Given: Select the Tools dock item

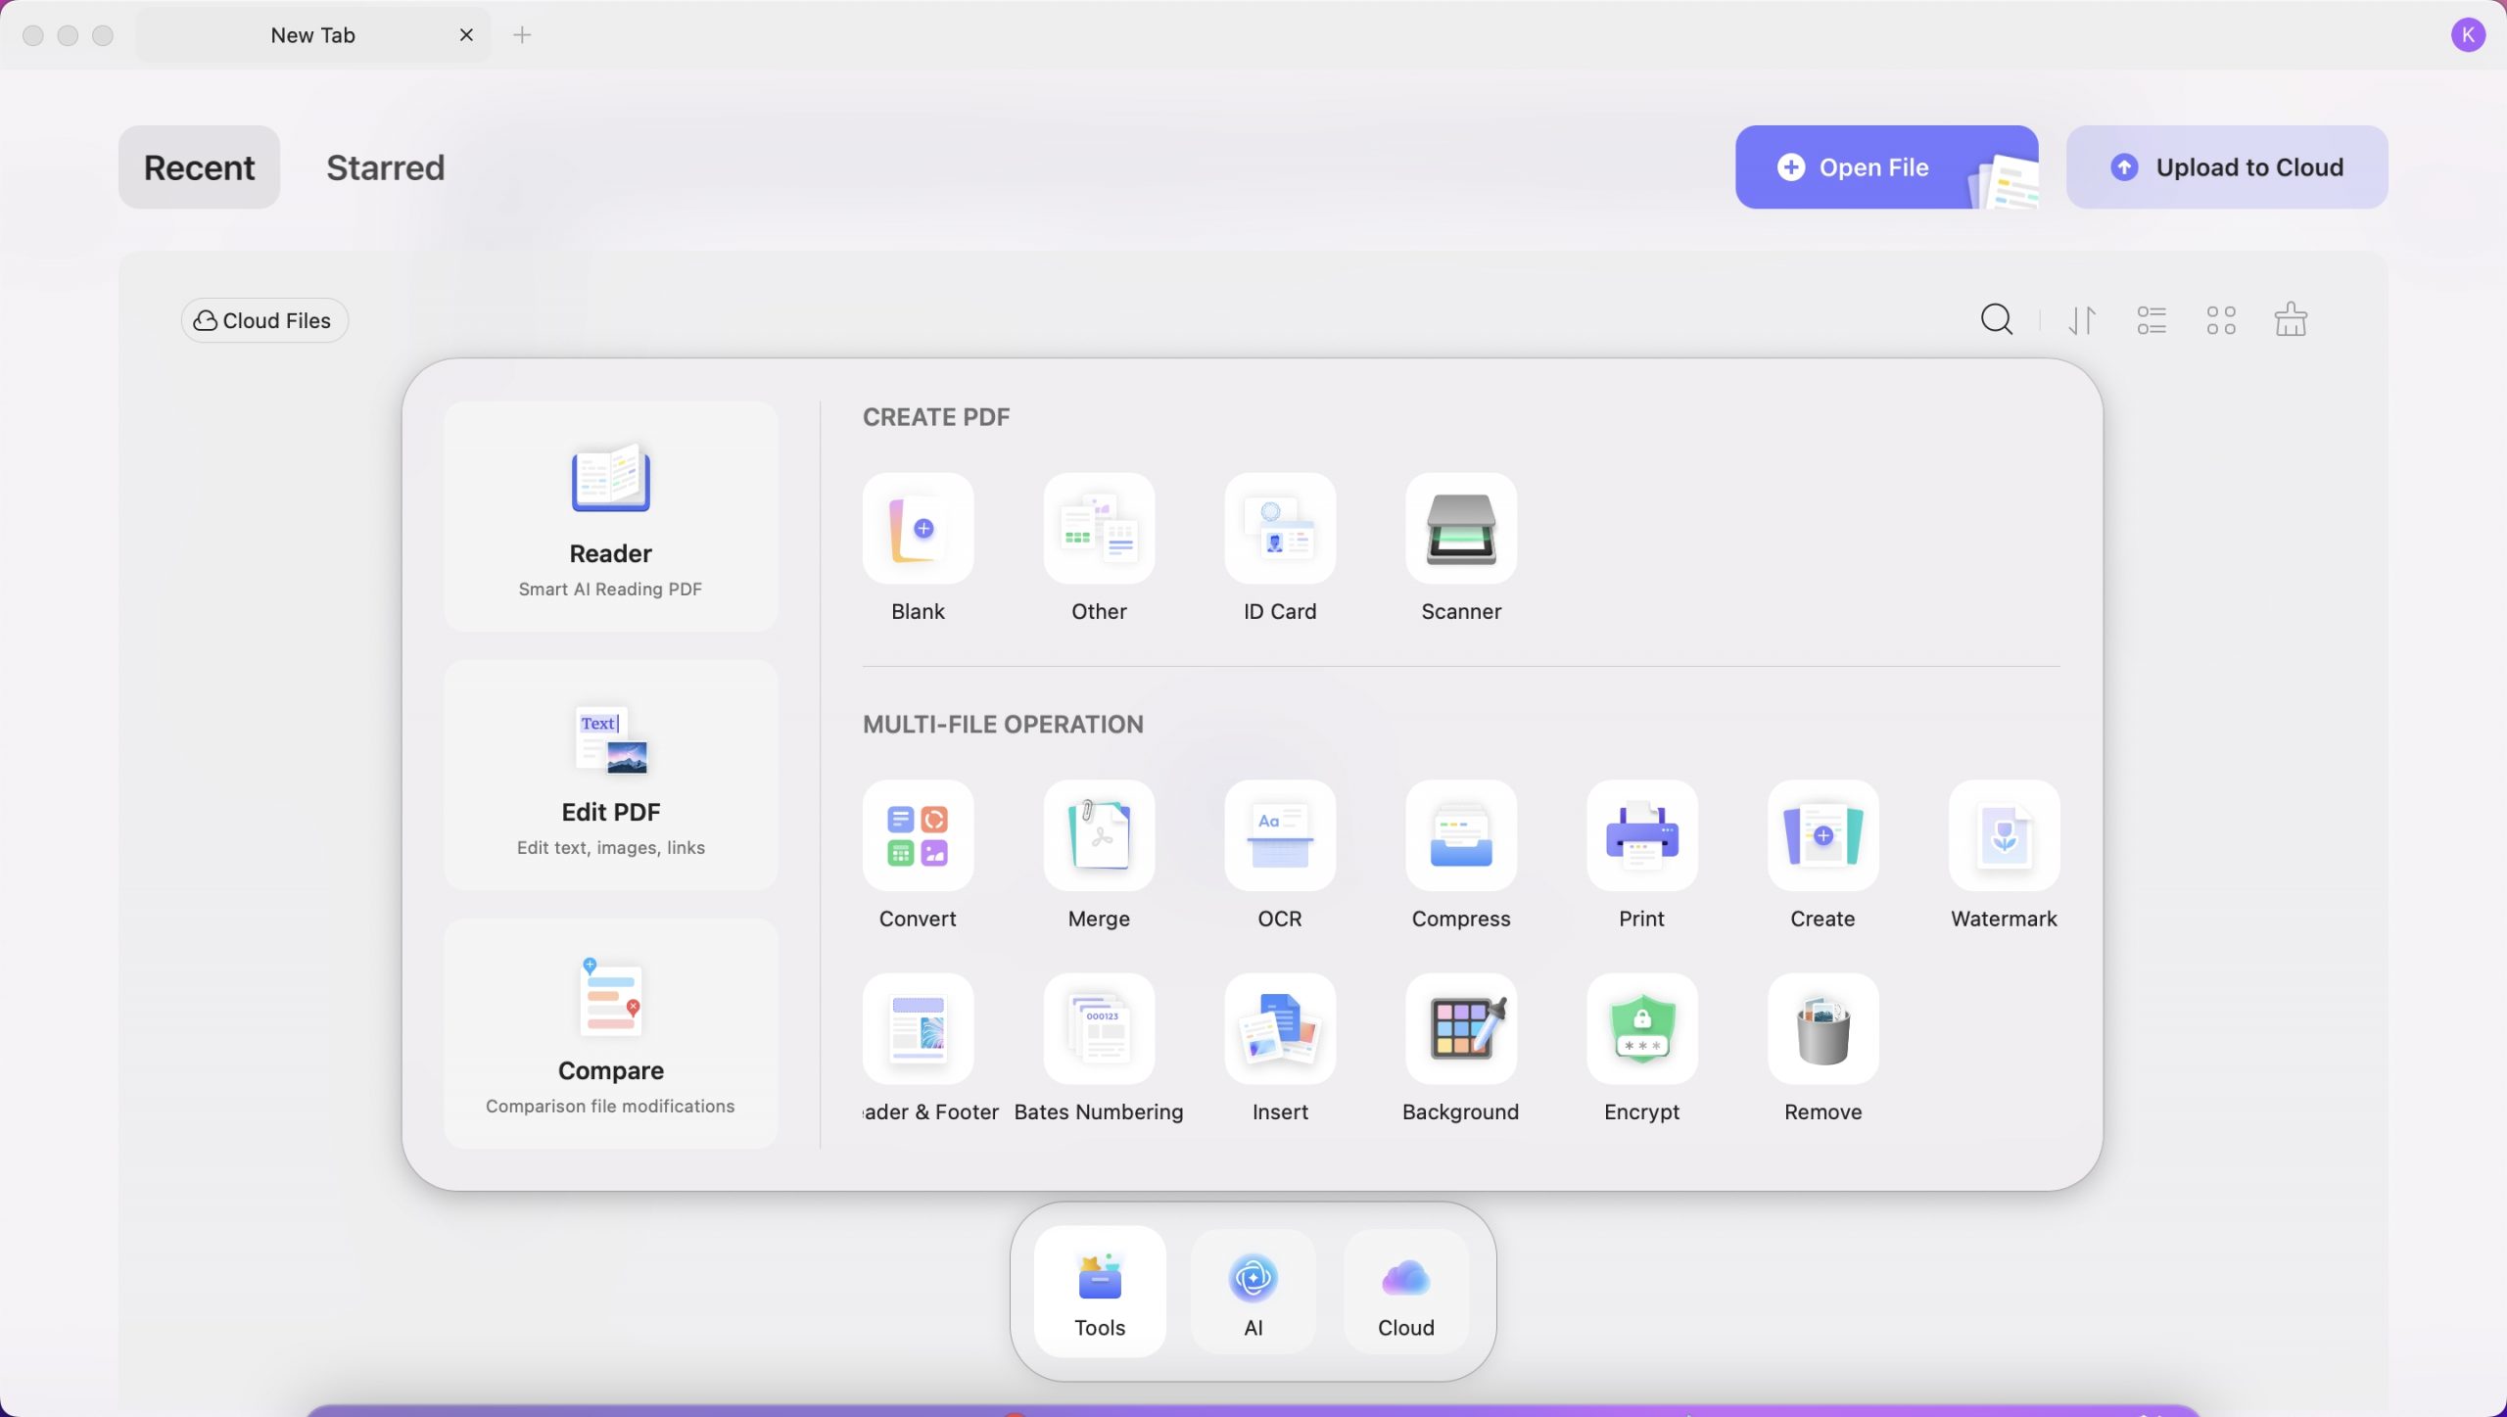Looking at the screenshot, I should pos(1100,1292).
